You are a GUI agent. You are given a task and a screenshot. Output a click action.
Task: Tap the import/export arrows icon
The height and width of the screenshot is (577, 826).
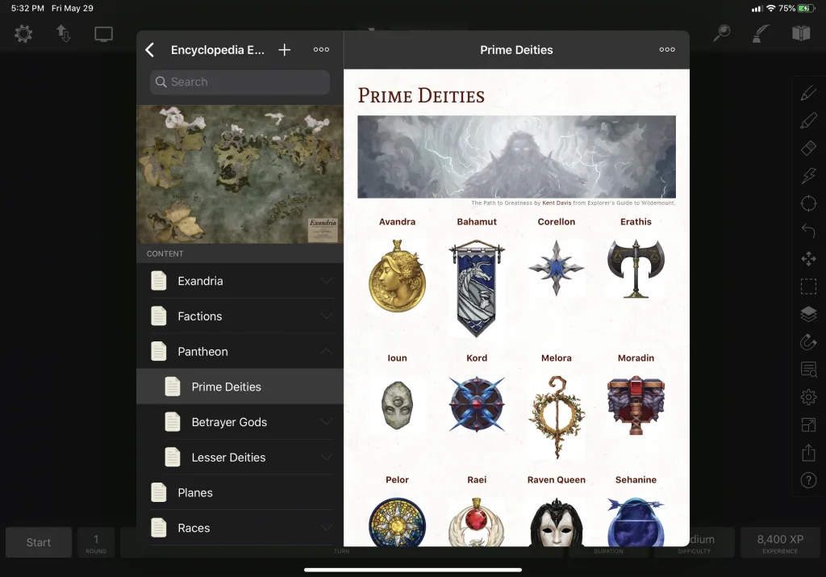click(x=63, y=34)
